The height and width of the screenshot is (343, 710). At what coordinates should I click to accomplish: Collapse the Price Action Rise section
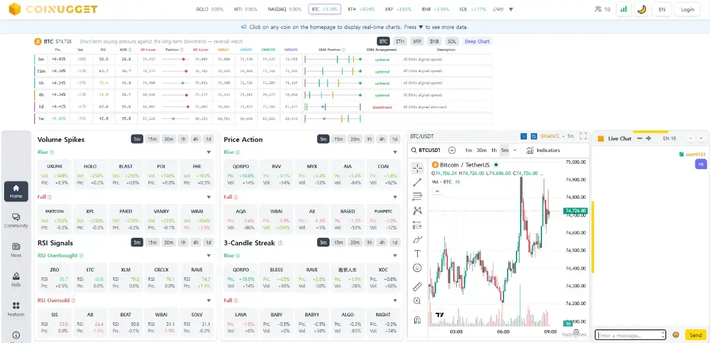[x=395, y=153]
